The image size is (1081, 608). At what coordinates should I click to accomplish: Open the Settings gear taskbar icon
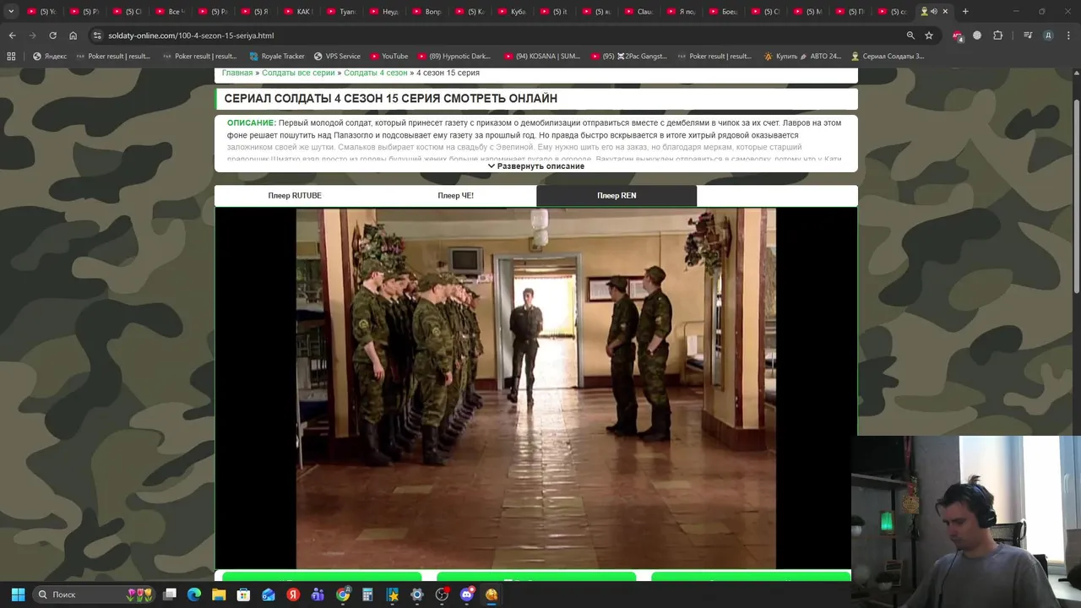click(417, 594)
